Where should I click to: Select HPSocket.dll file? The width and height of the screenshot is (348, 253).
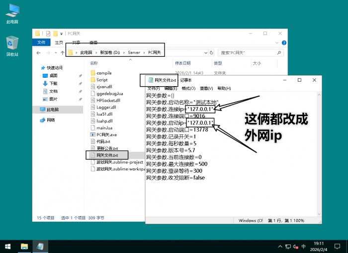tap(105, 101)
